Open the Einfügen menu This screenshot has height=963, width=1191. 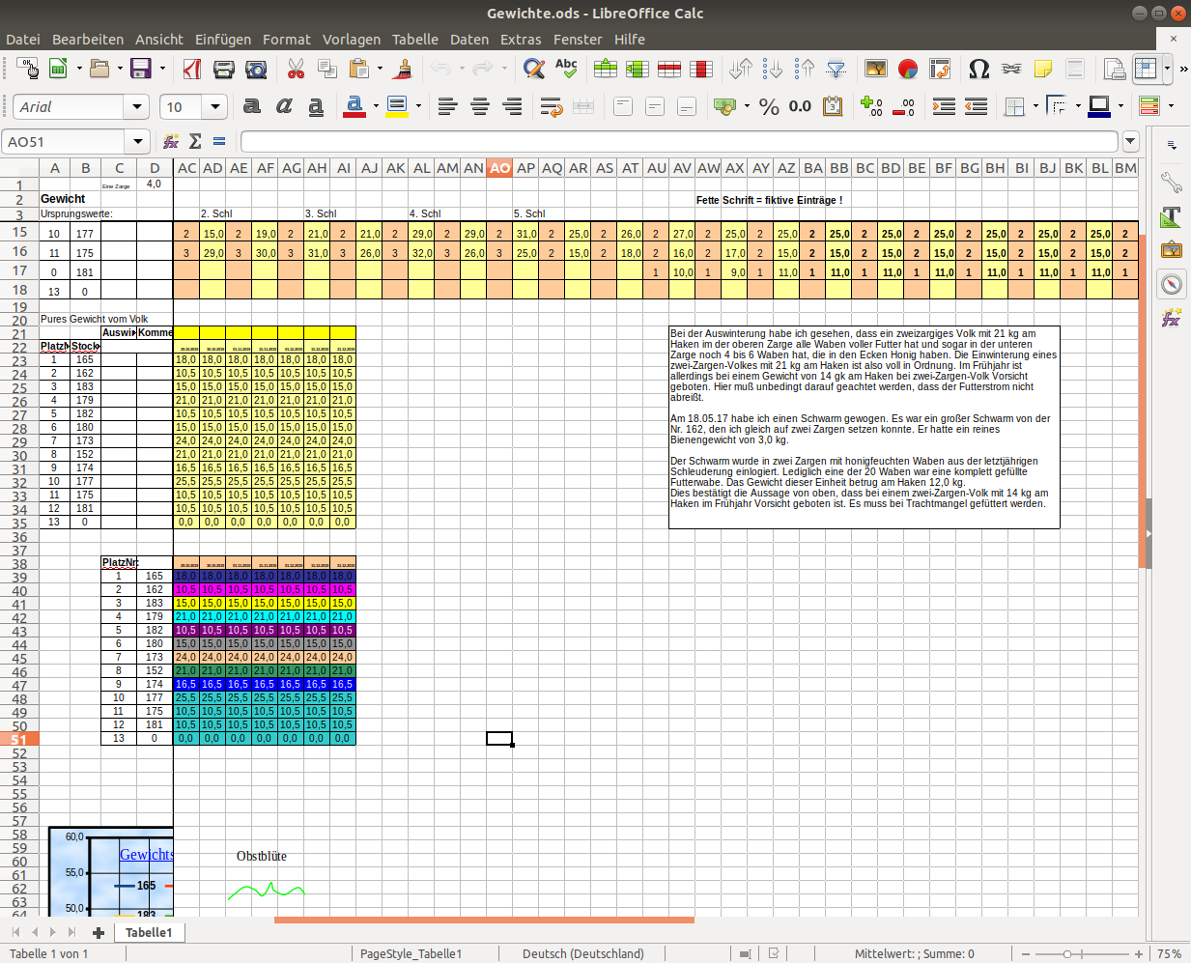(223, 40)
